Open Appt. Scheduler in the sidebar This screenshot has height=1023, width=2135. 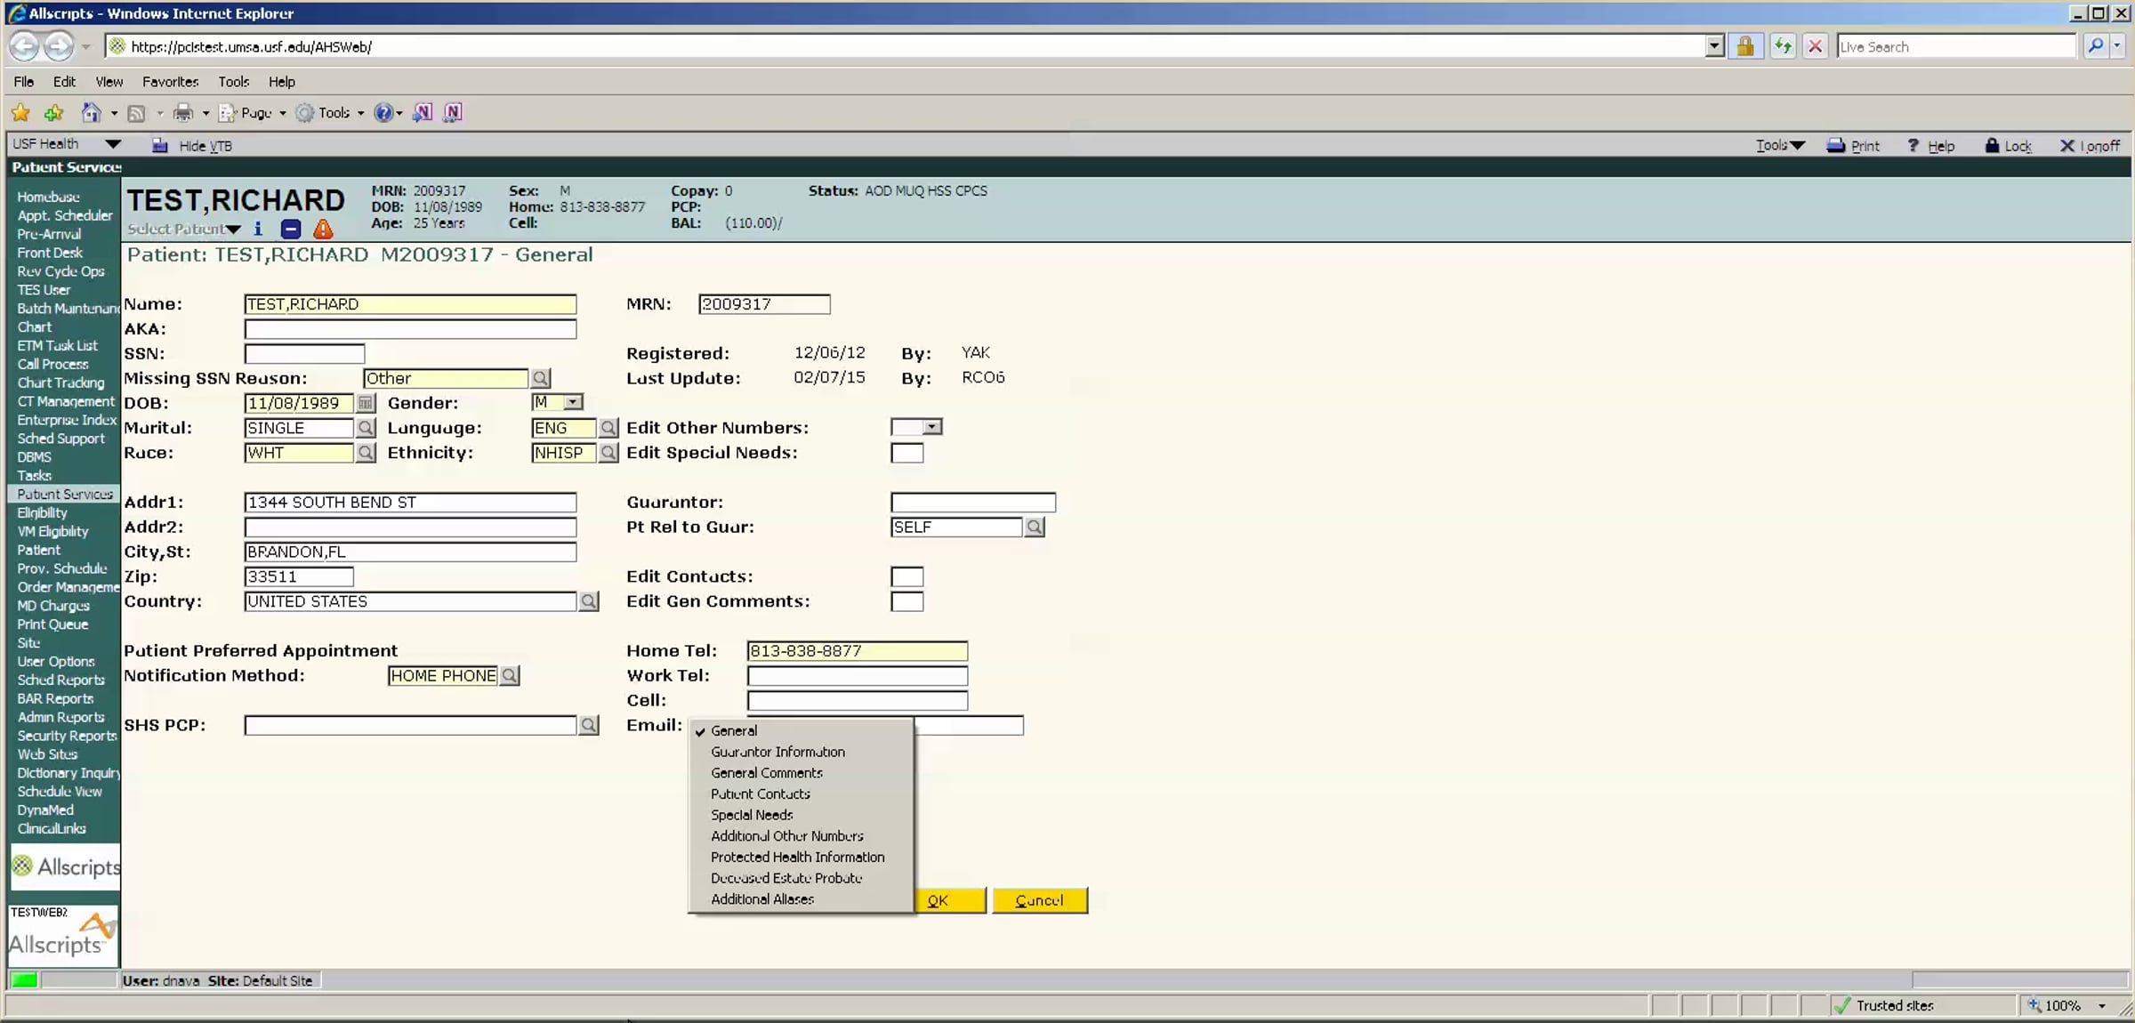[65, 216]
